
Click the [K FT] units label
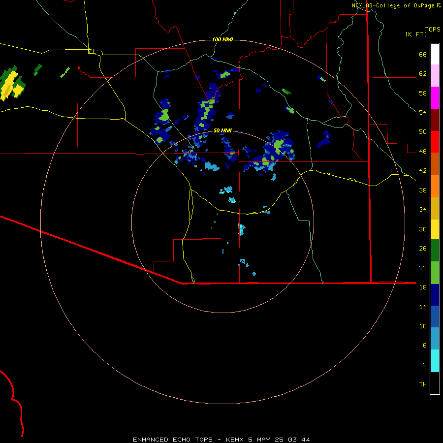click(416, 34)
